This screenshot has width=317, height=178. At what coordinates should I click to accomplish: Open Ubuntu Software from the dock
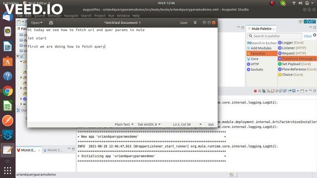(x=8, y=61)
